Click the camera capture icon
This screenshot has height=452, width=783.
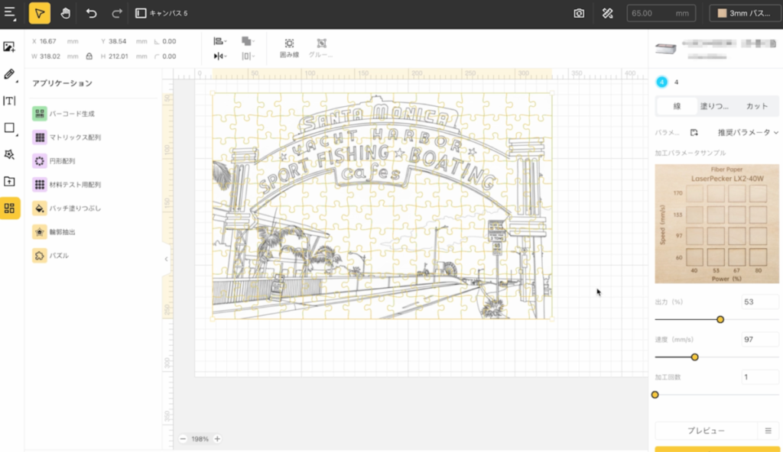tap(580, 13)
